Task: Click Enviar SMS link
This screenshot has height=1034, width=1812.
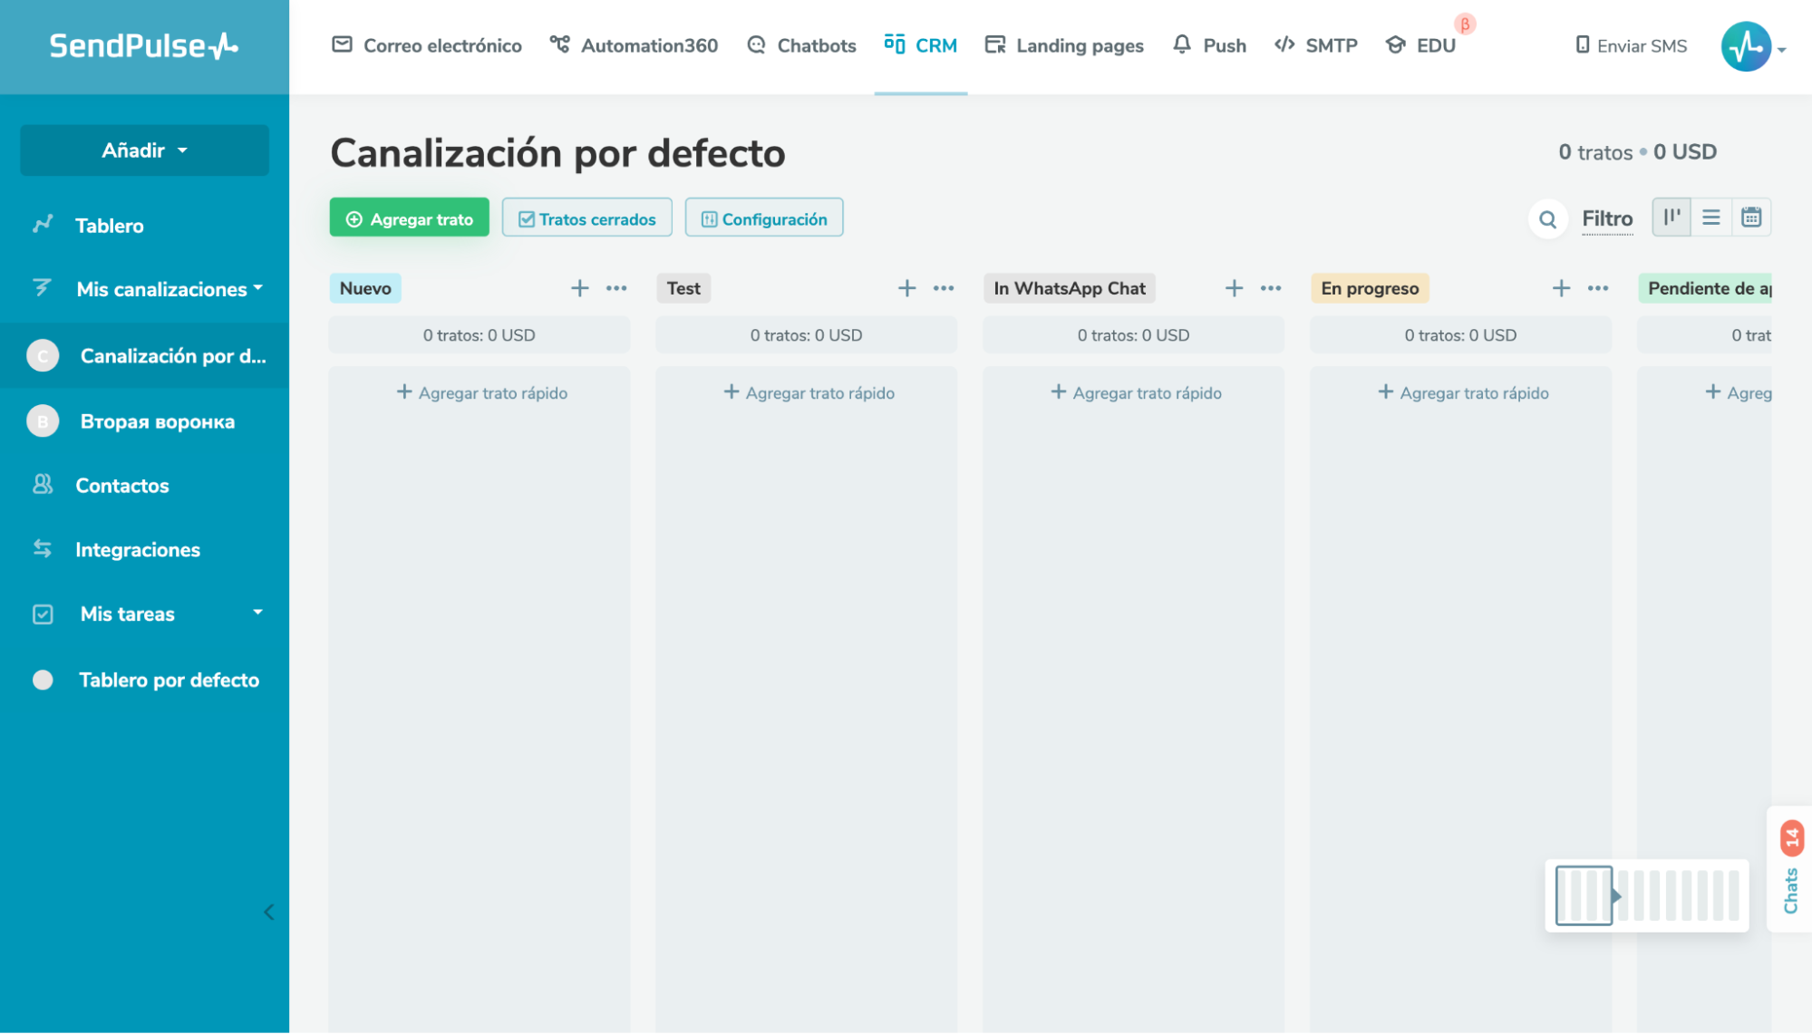Action: click(x=1631, y=45)
